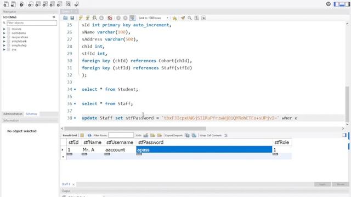Expand the normdemo schema
This screenshot has width=351, height=197.
[4, 33]
